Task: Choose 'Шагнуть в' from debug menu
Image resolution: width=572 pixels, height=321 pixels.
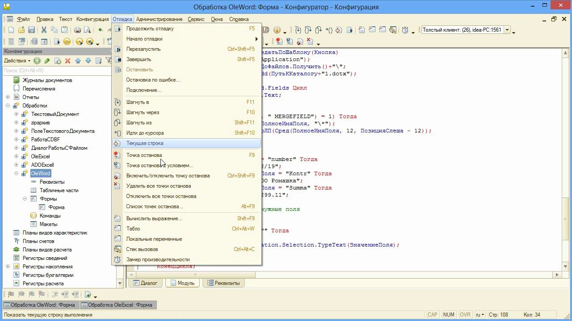Action: [x=138, y=102]
